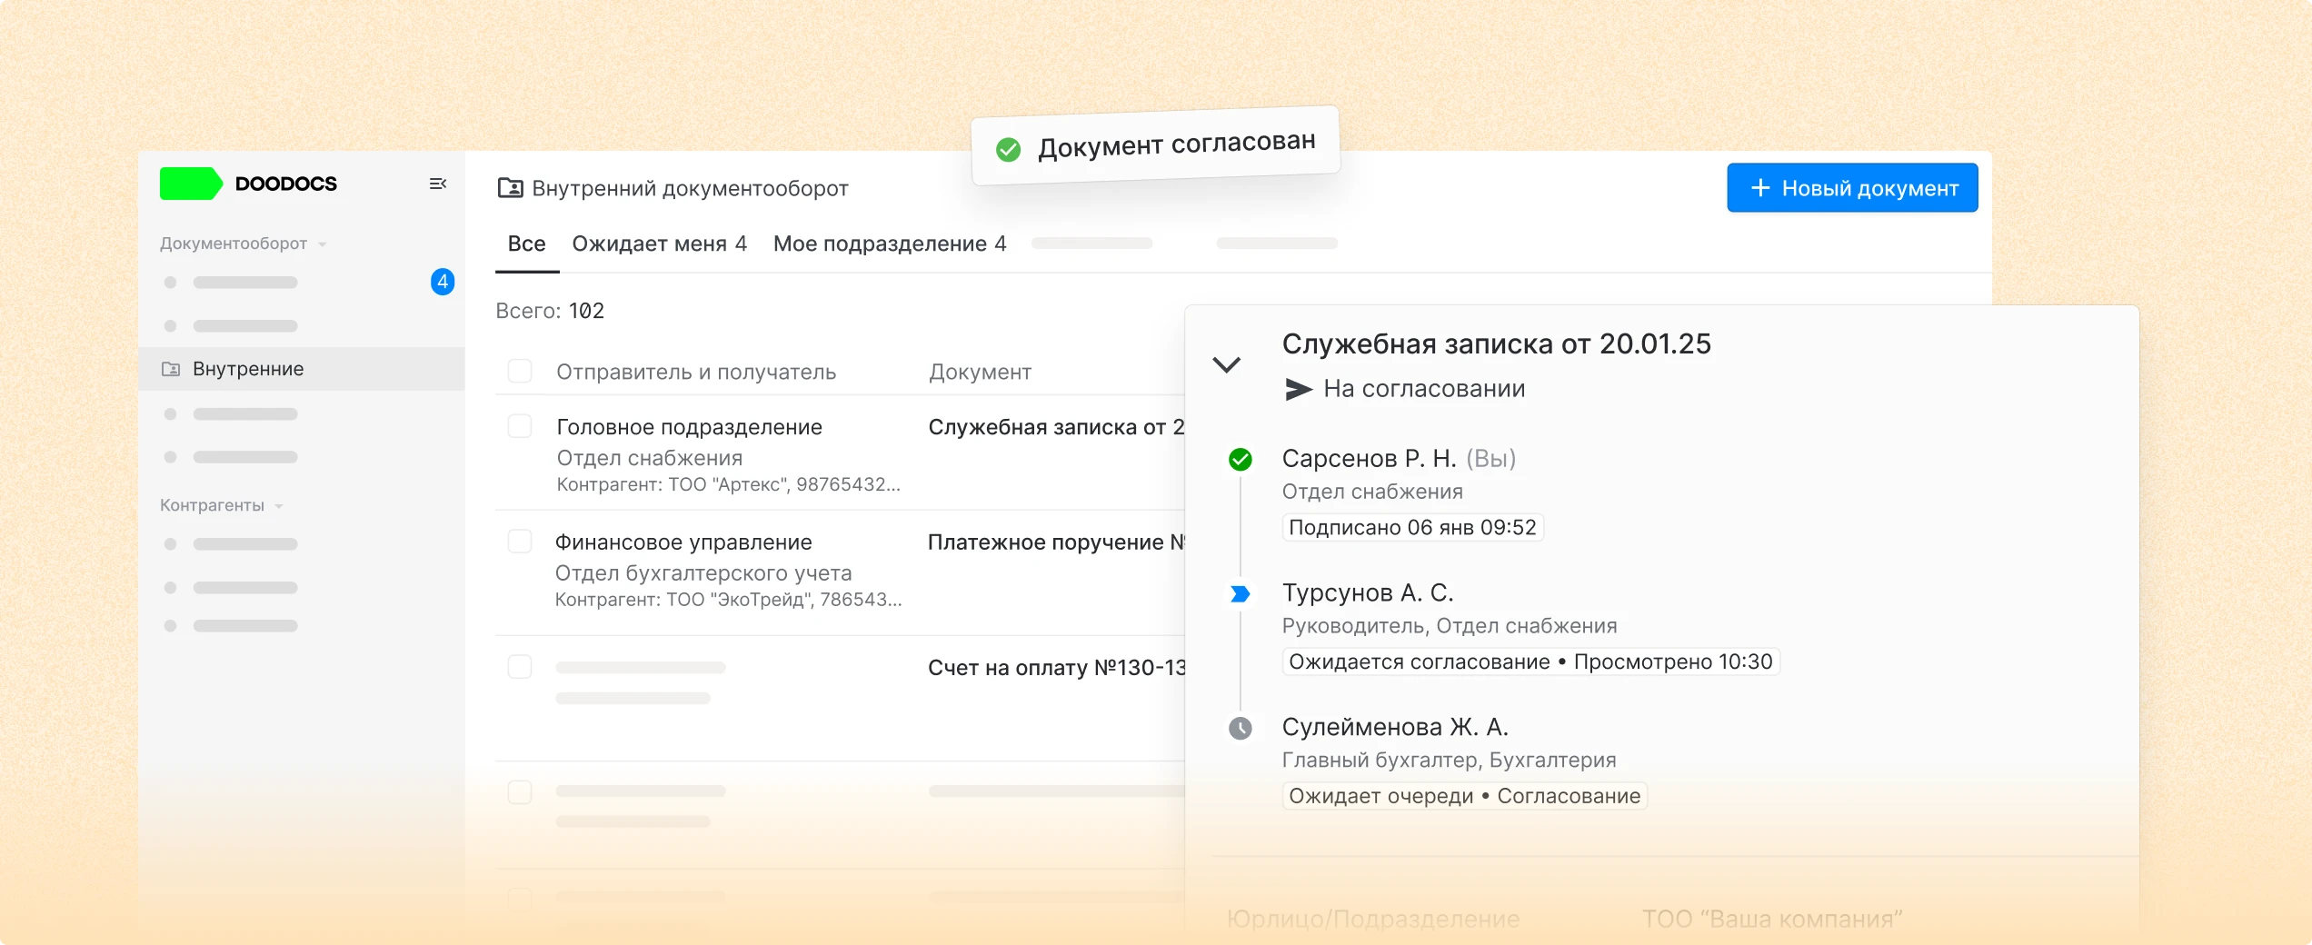Collapse the sidebar with the menu icon
This screenshot has height=945, width=2312.
(x=438, y=184)
